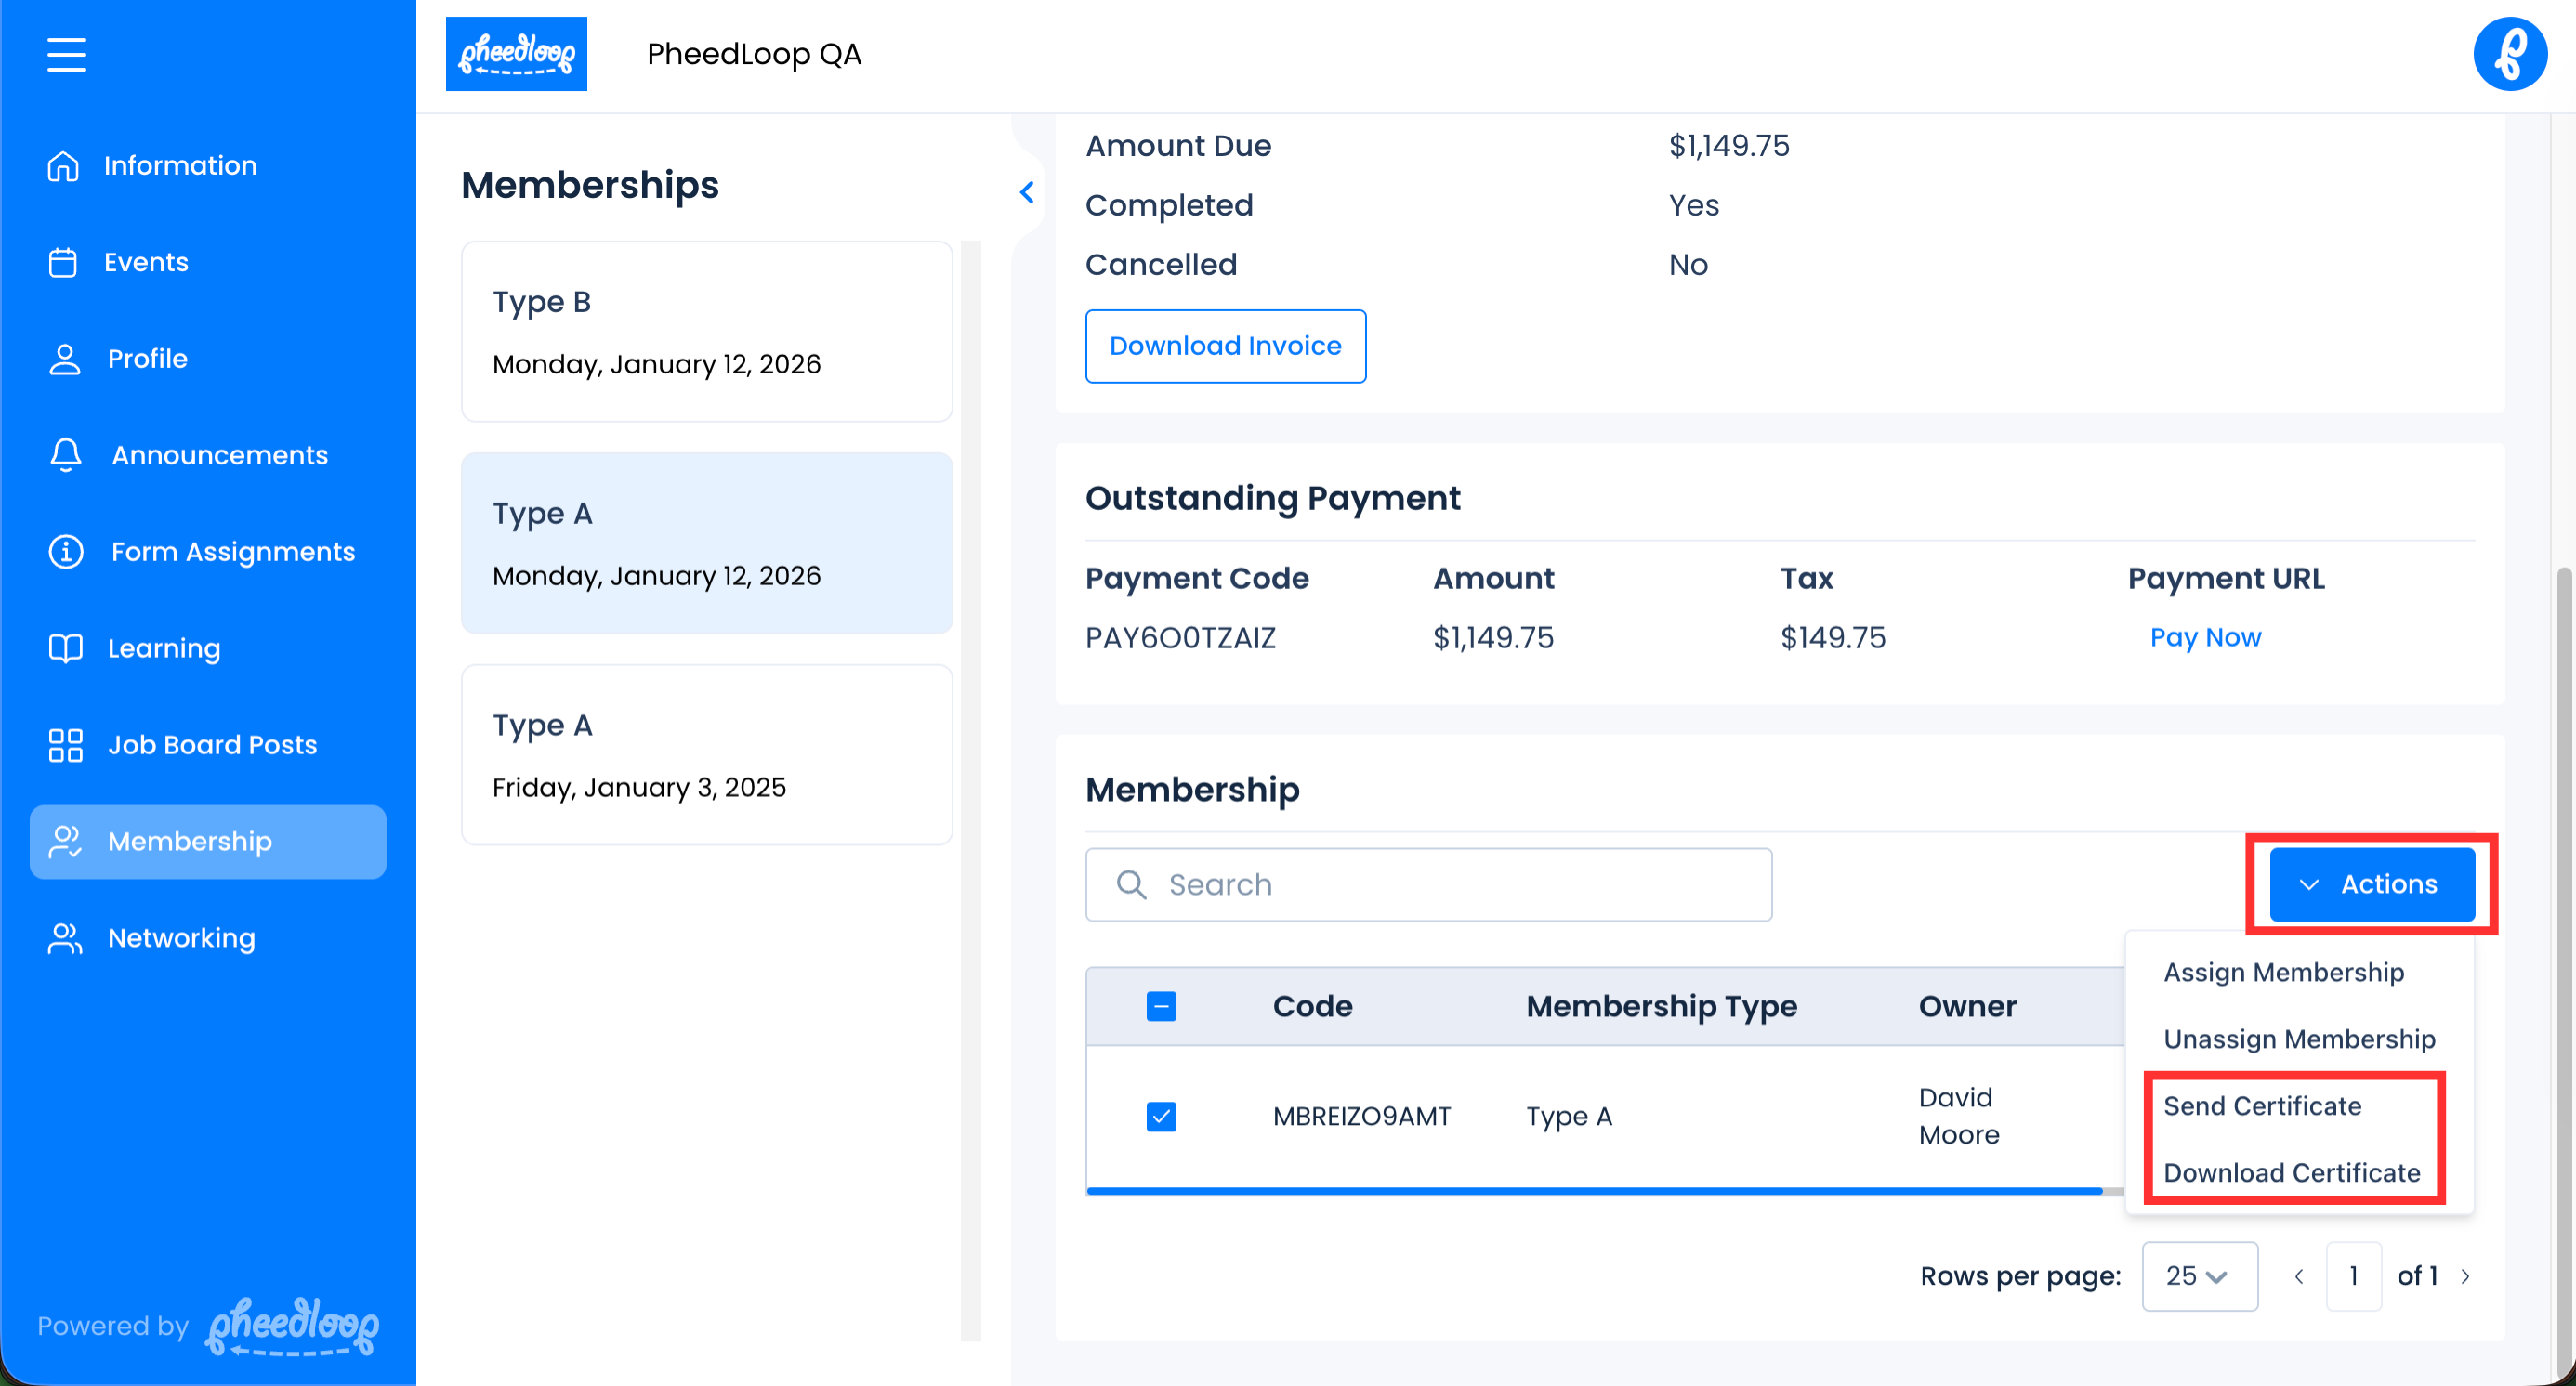Click the Information home icon
Image resolution: width=2576 pixels, height=1386 pixels.
(63, 166)
